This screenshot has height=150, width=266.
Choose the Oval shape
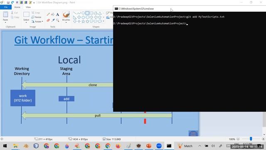coord(83,13)
